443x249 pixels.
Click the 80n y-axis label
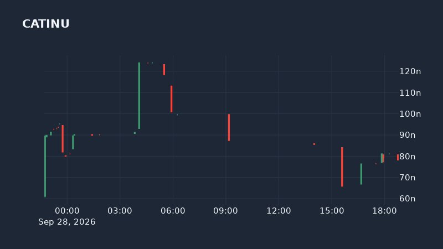[x=407, y=157]
